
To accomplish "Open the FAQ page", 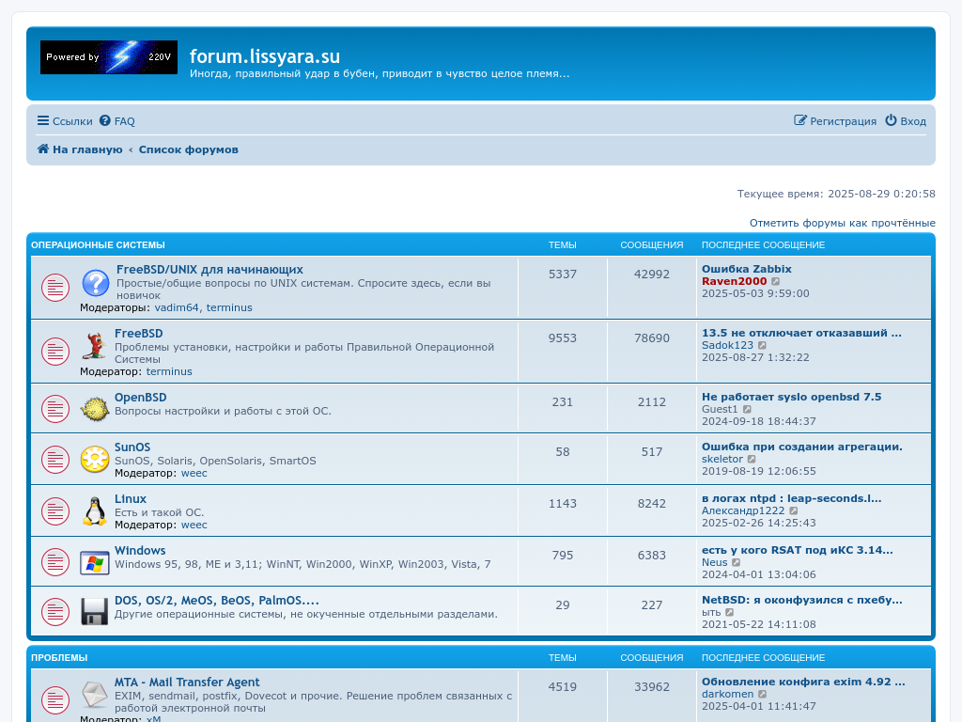I will (x=117, y=121).
